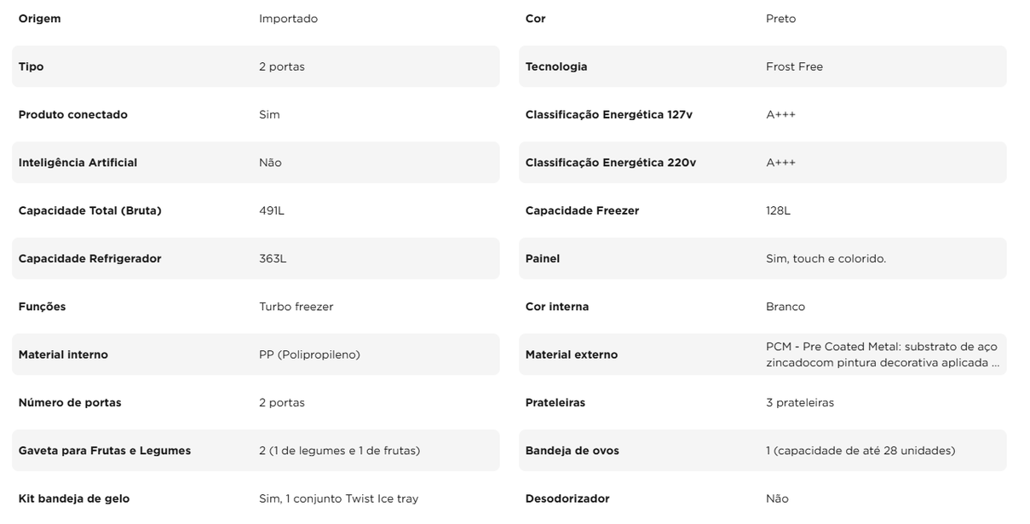Click the 'PP (Polipropileno)' material value
Viewport: 1030px width, 524px height.
coord(309,354)
